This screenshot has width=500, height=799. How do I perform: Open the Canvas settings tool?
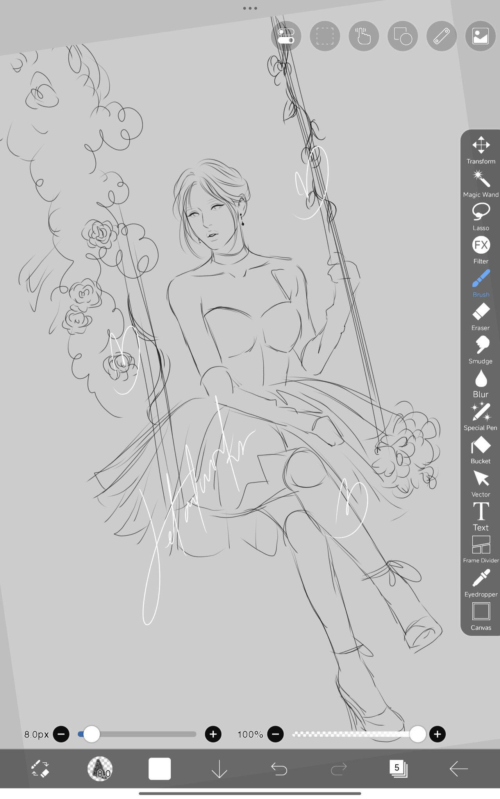[x=480, y=617]
